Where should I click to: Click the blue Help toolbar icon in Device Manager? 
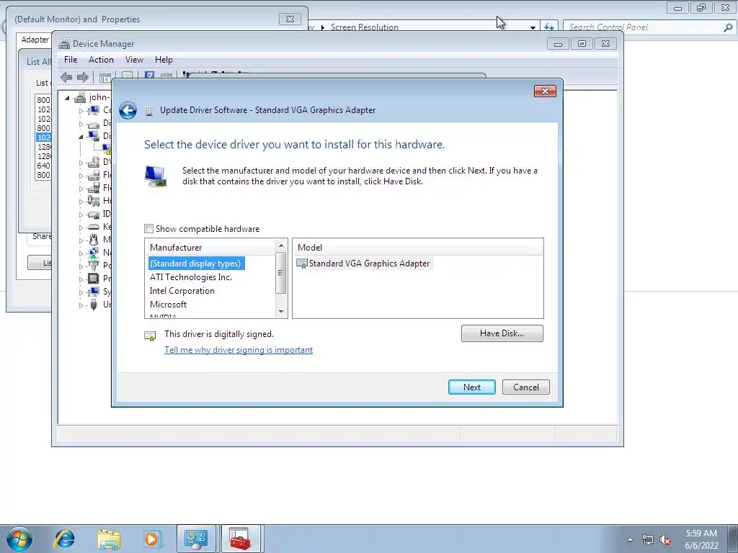(x=149, y=76)
